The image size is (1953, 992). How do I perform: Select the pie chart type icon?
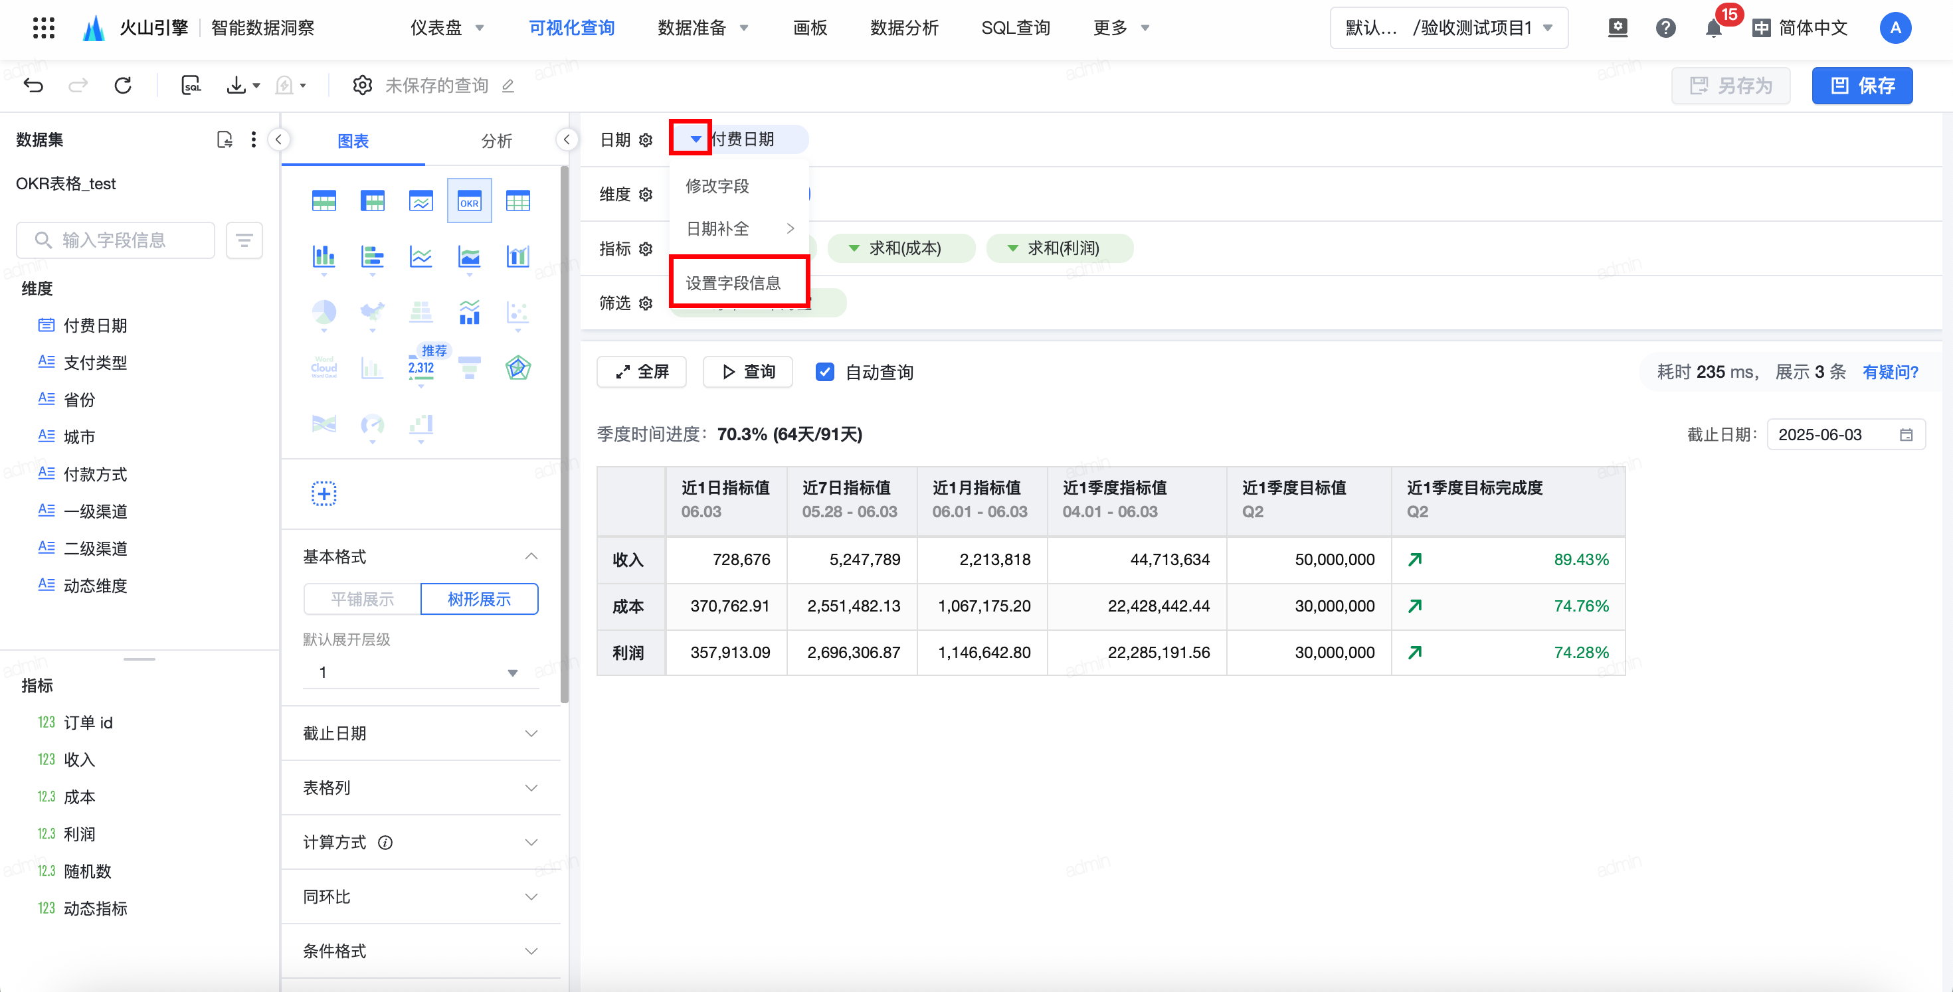[x=324, y=311]
